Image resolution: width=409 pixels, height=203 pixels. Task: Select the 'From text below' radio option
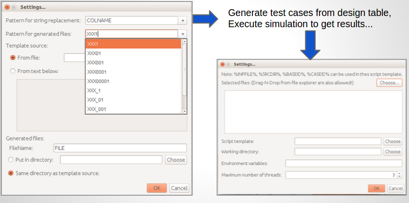13,71
